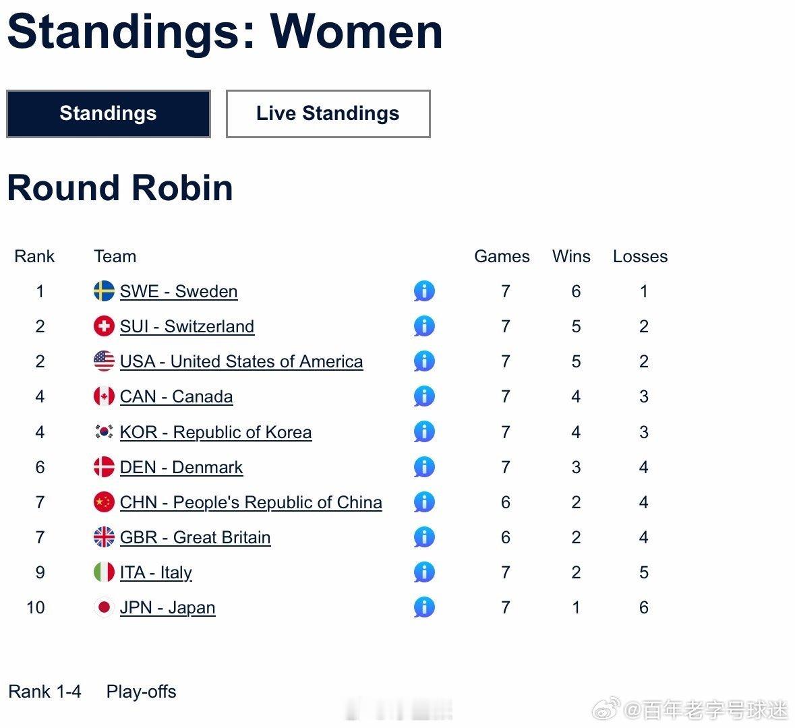The image size is (795, 728).
Task: Open USA - United States of America link
Action: (x=241, y=361)
